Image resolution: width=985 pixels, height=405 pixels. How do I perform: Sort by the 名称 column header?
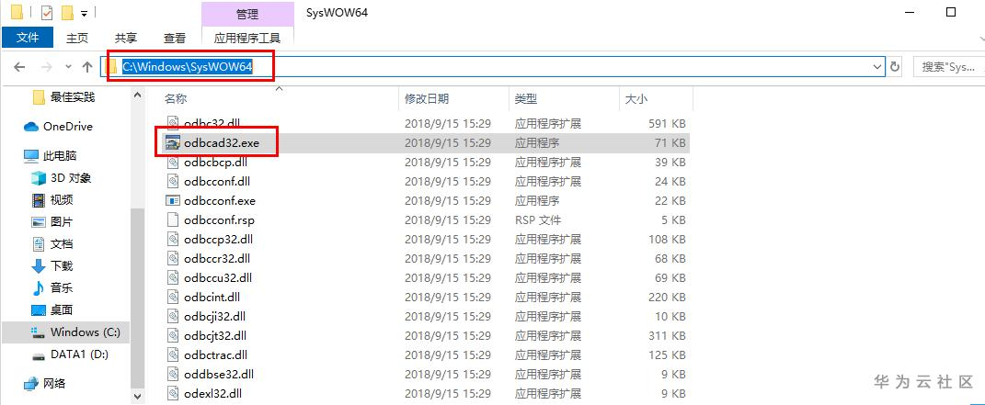176,99
